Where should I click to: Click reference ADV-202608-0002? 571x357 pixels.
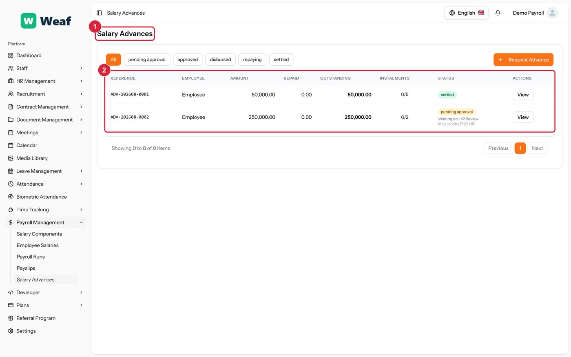coord(130,117)
